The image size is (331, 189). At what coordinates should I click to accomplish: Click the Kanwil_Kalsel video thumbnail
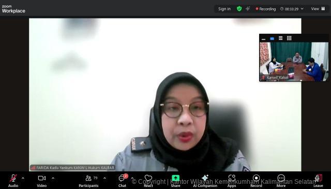click(294, 62)
